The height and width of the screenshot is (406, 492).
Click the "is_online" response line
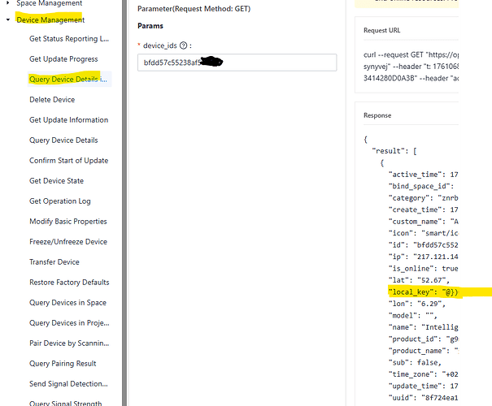tap(424, 269)
